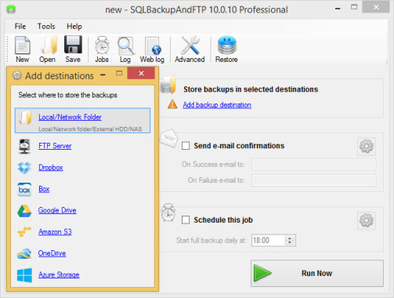Click 'Select where to store the backups' text

click(x=67, y=95)
